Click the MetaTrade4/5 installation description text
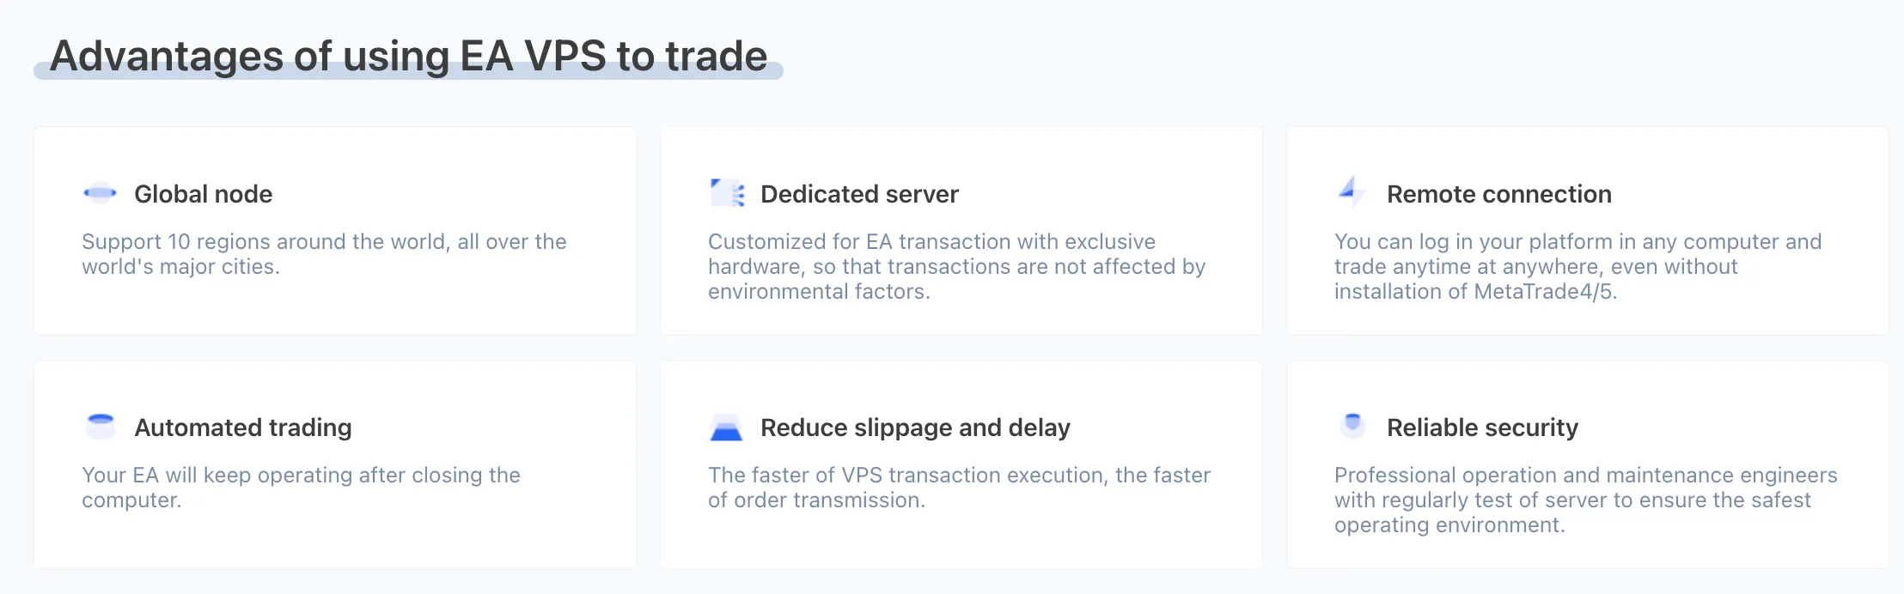 point(1578,266)
